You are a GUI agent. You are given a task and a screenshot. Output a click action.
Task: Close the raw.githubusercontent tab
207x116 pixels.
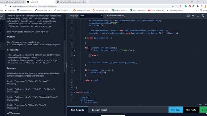tap(83, 2)
